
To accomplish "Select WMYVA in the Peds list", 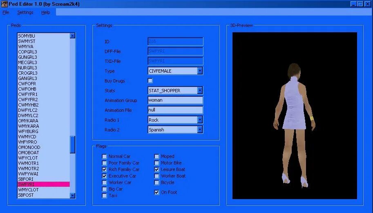I will pyautogui.click(x=44, y=47).
